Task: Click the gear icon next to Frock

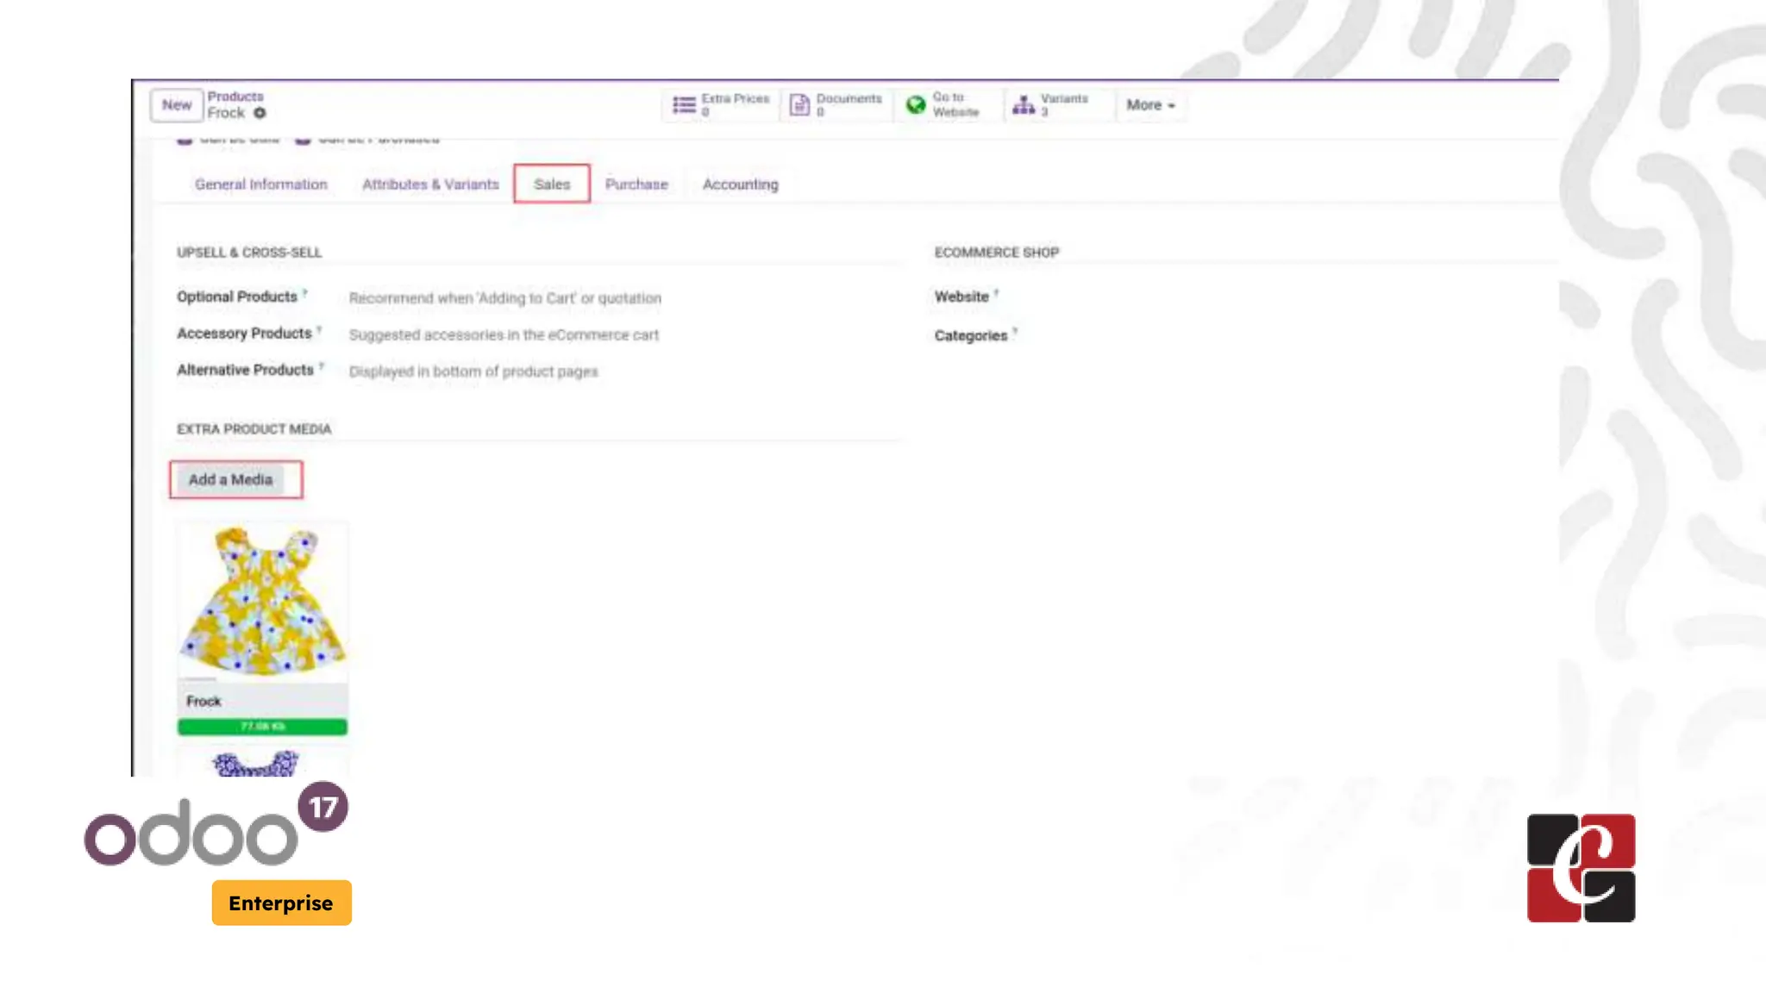Action: pos(260,113)
